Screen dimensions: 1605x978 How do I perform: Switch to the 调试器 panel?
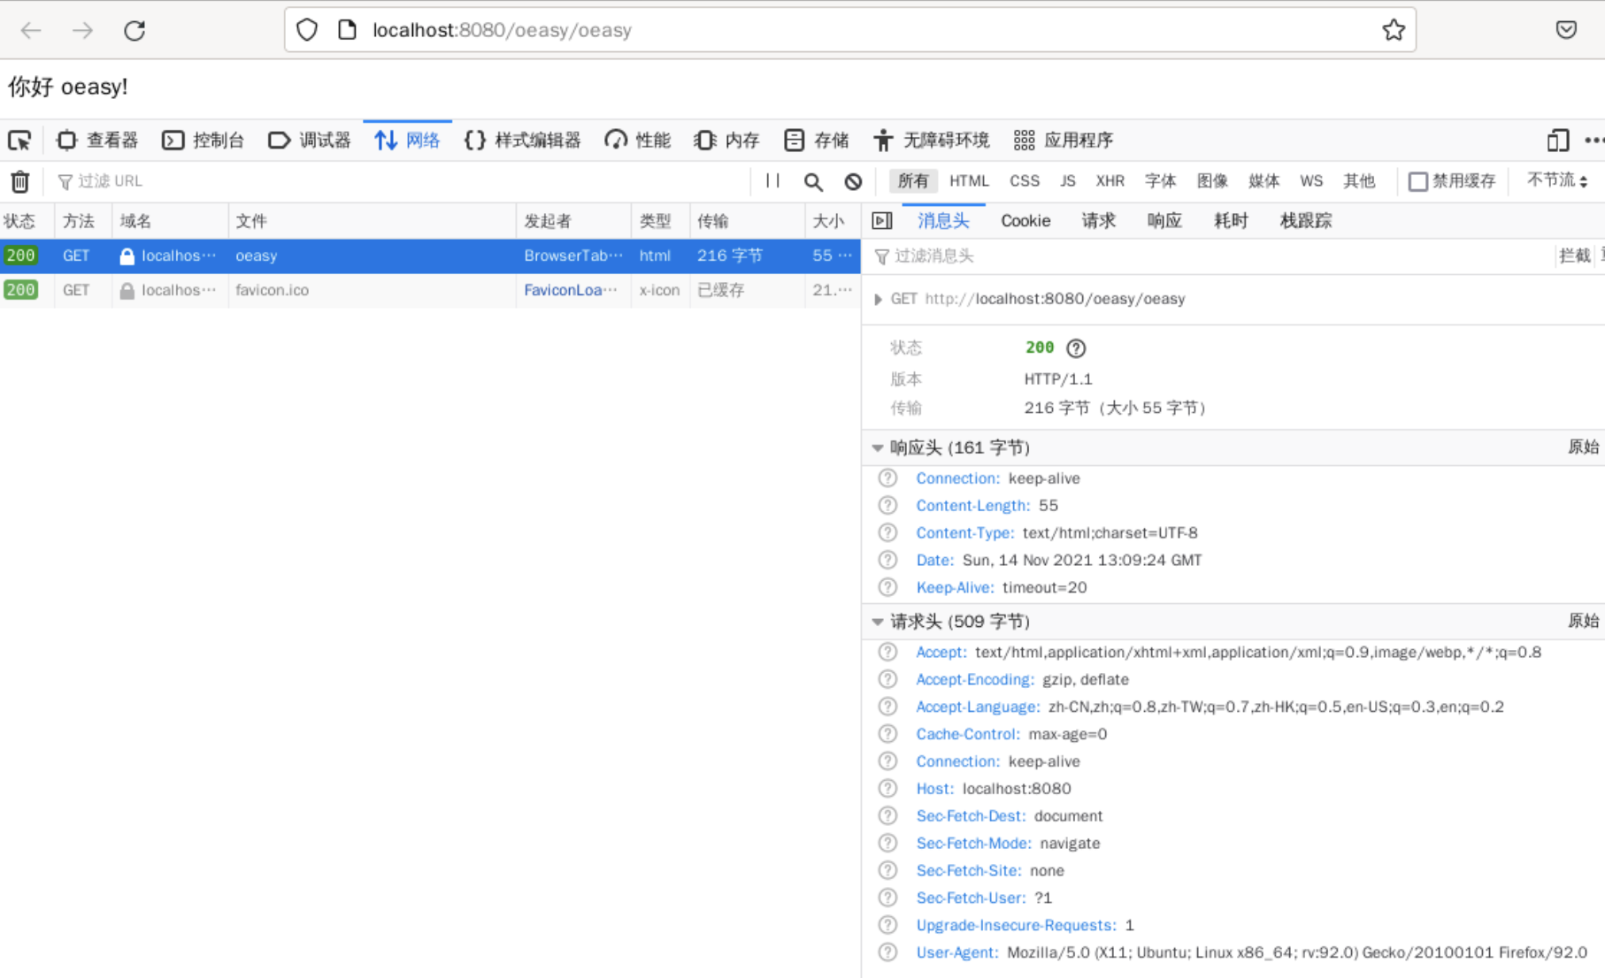click(310, 141)
